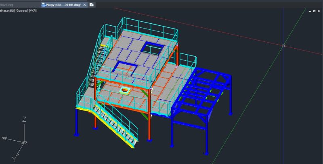Click the Y axis label of UCS icon
Image resolution: width=323 pixels, height=164 pixels.
point(14,159)
